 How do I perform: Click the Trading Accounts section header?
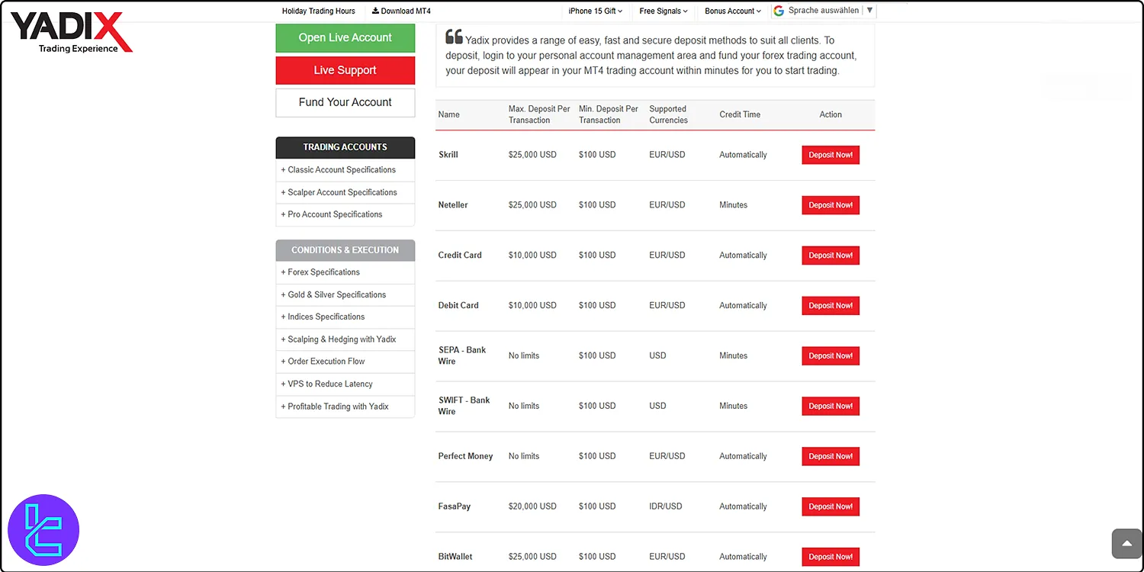point(345,147)
